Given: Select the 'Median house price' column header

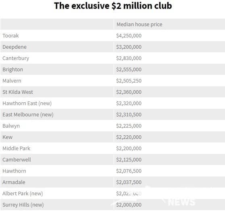Looking at the screenshot, I should pos(140,25).
